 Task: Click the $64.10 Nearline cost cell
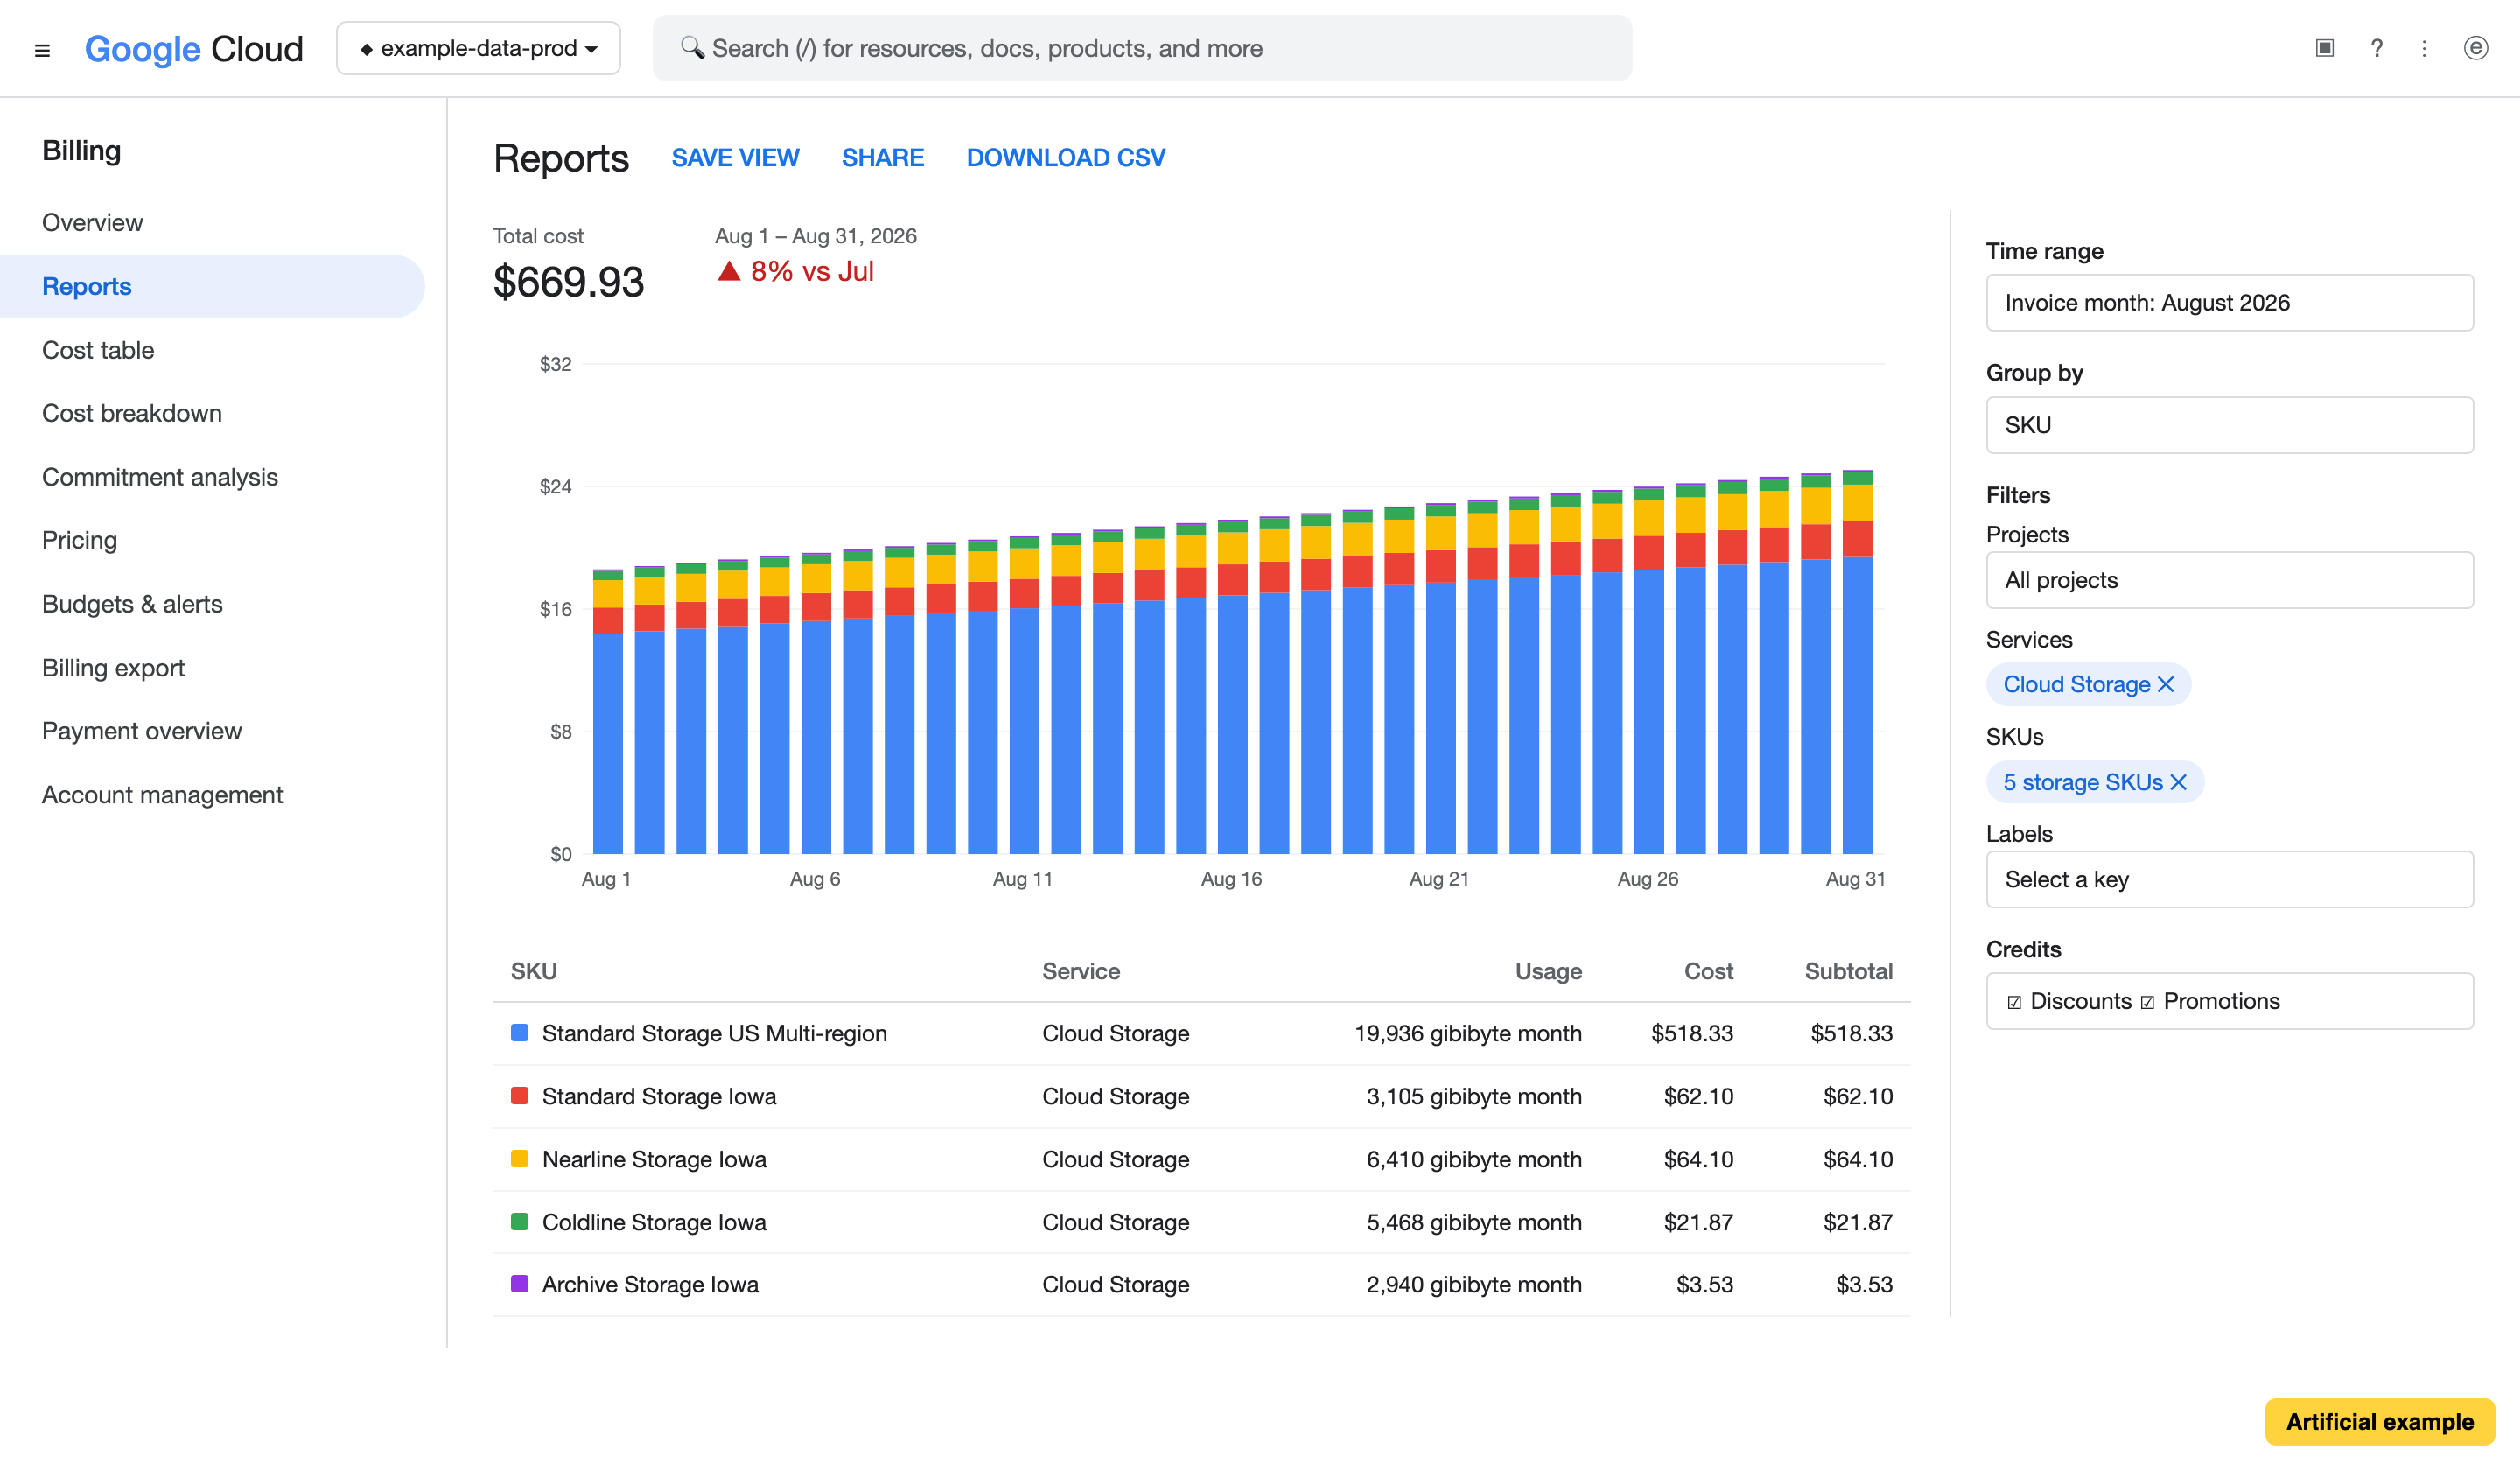(1698, 1159)
